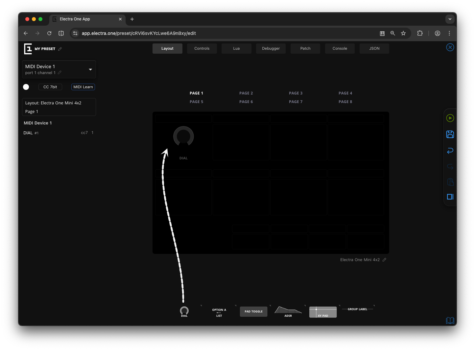Open documentation via the book icon at bottom right

[450, 320]
